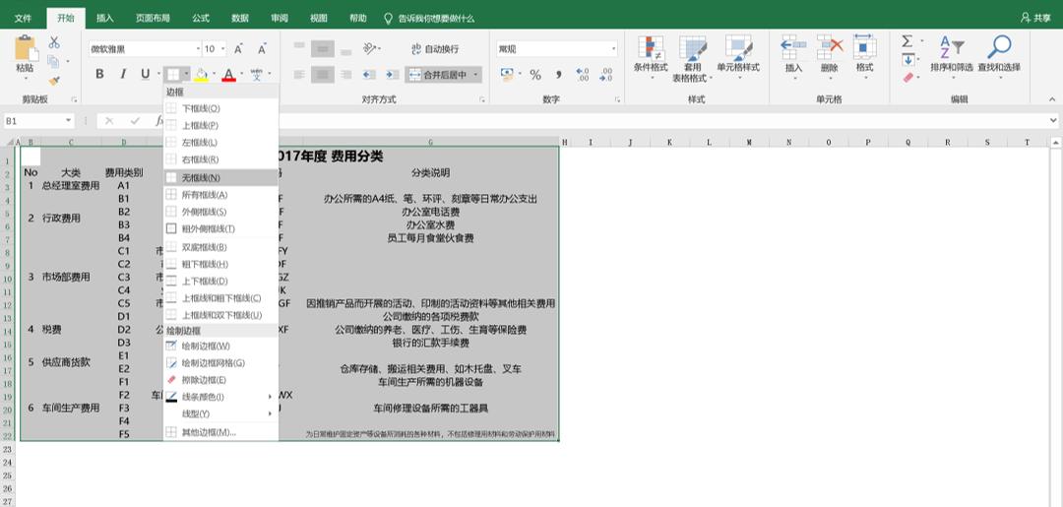Click Merge and Center (合并后居中)
This screenshot has width=1063, height=507.
(x=438, y=75)
